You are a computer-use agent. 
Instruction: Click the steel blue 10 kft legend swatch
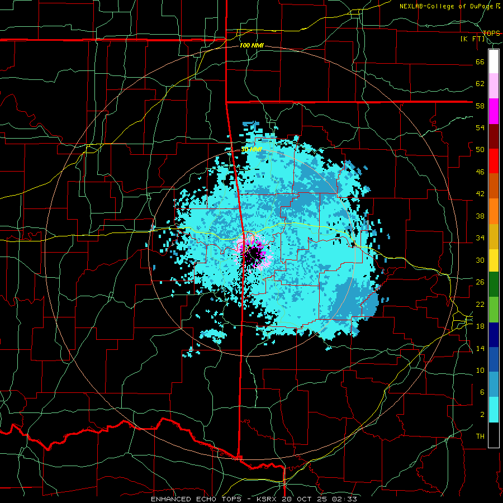coord(493,385)
